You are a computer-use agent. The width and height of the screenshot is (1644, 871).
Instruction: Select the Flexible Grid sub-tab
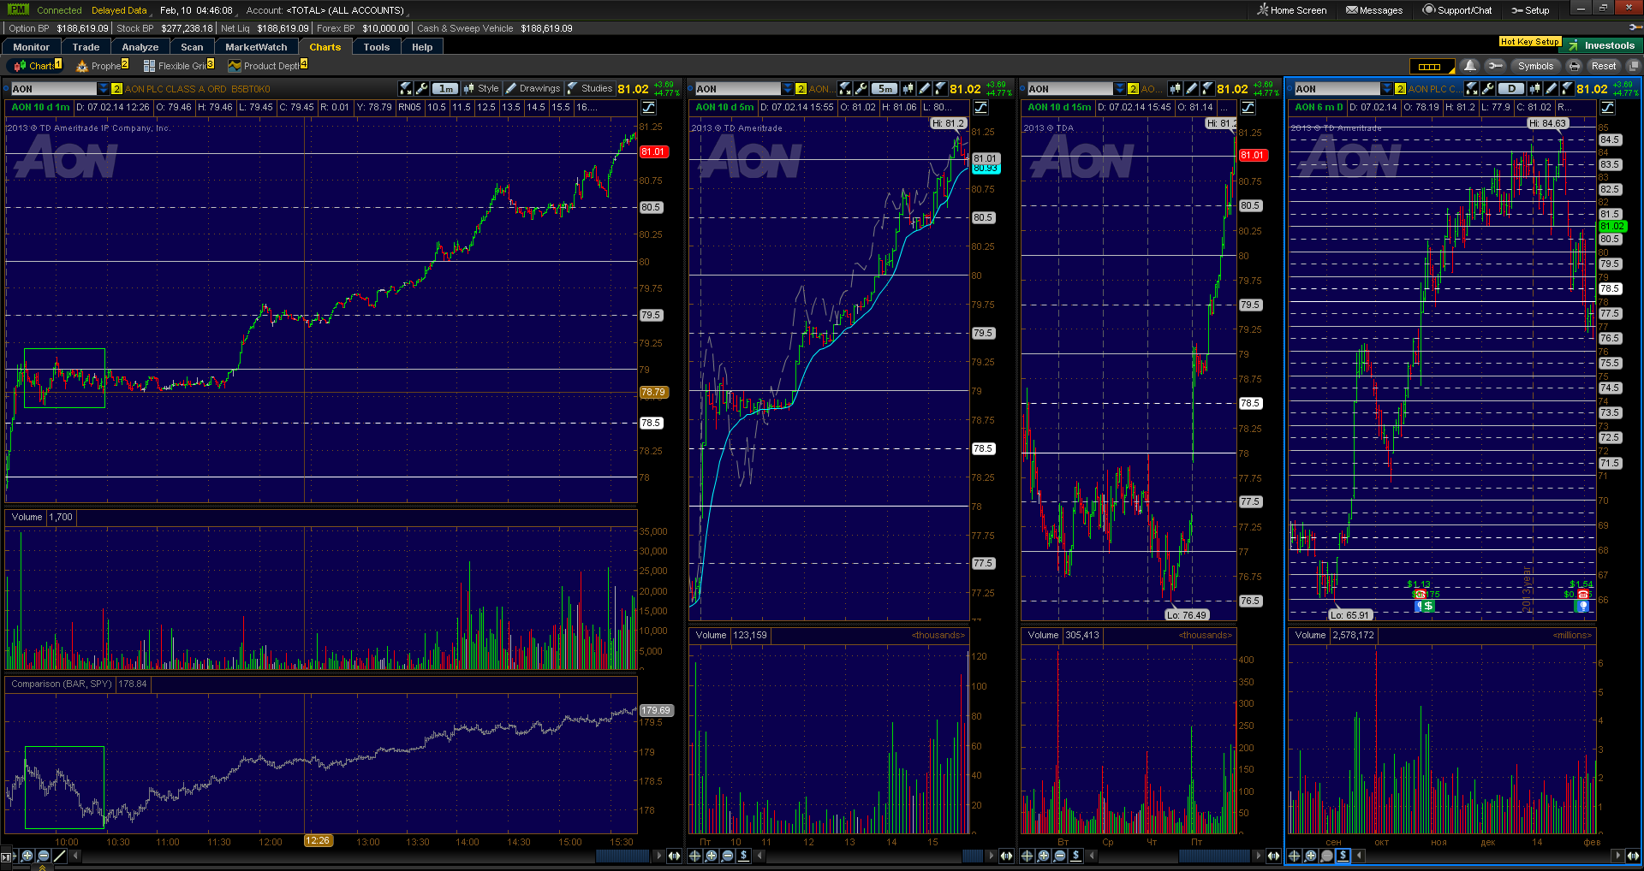pos(178,66)
